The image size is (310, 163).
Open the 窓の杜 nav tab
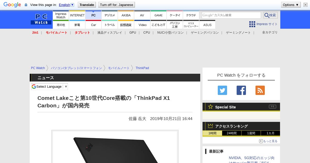pyautogui.click(x=61, y=25)
